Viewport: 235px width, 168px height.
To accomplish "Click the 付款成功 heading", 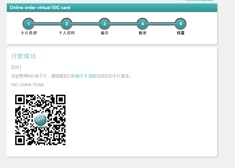I will tap(23, 56).
